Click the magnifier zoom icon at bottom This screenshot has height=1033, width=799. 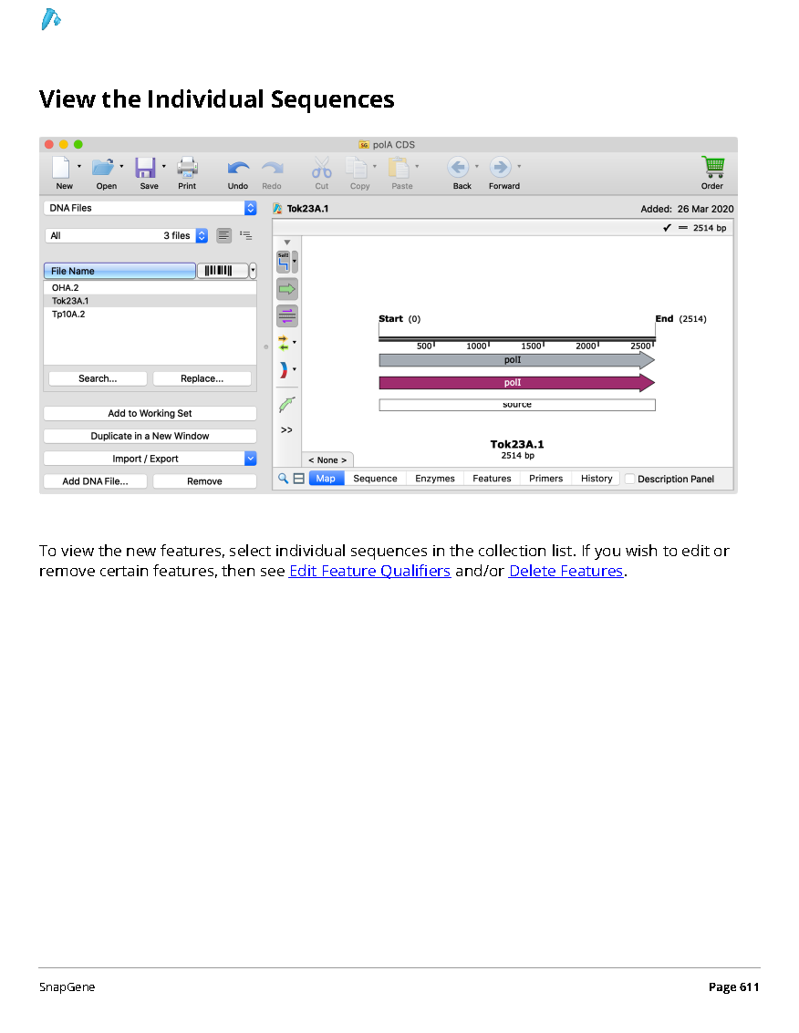[283, 479]
